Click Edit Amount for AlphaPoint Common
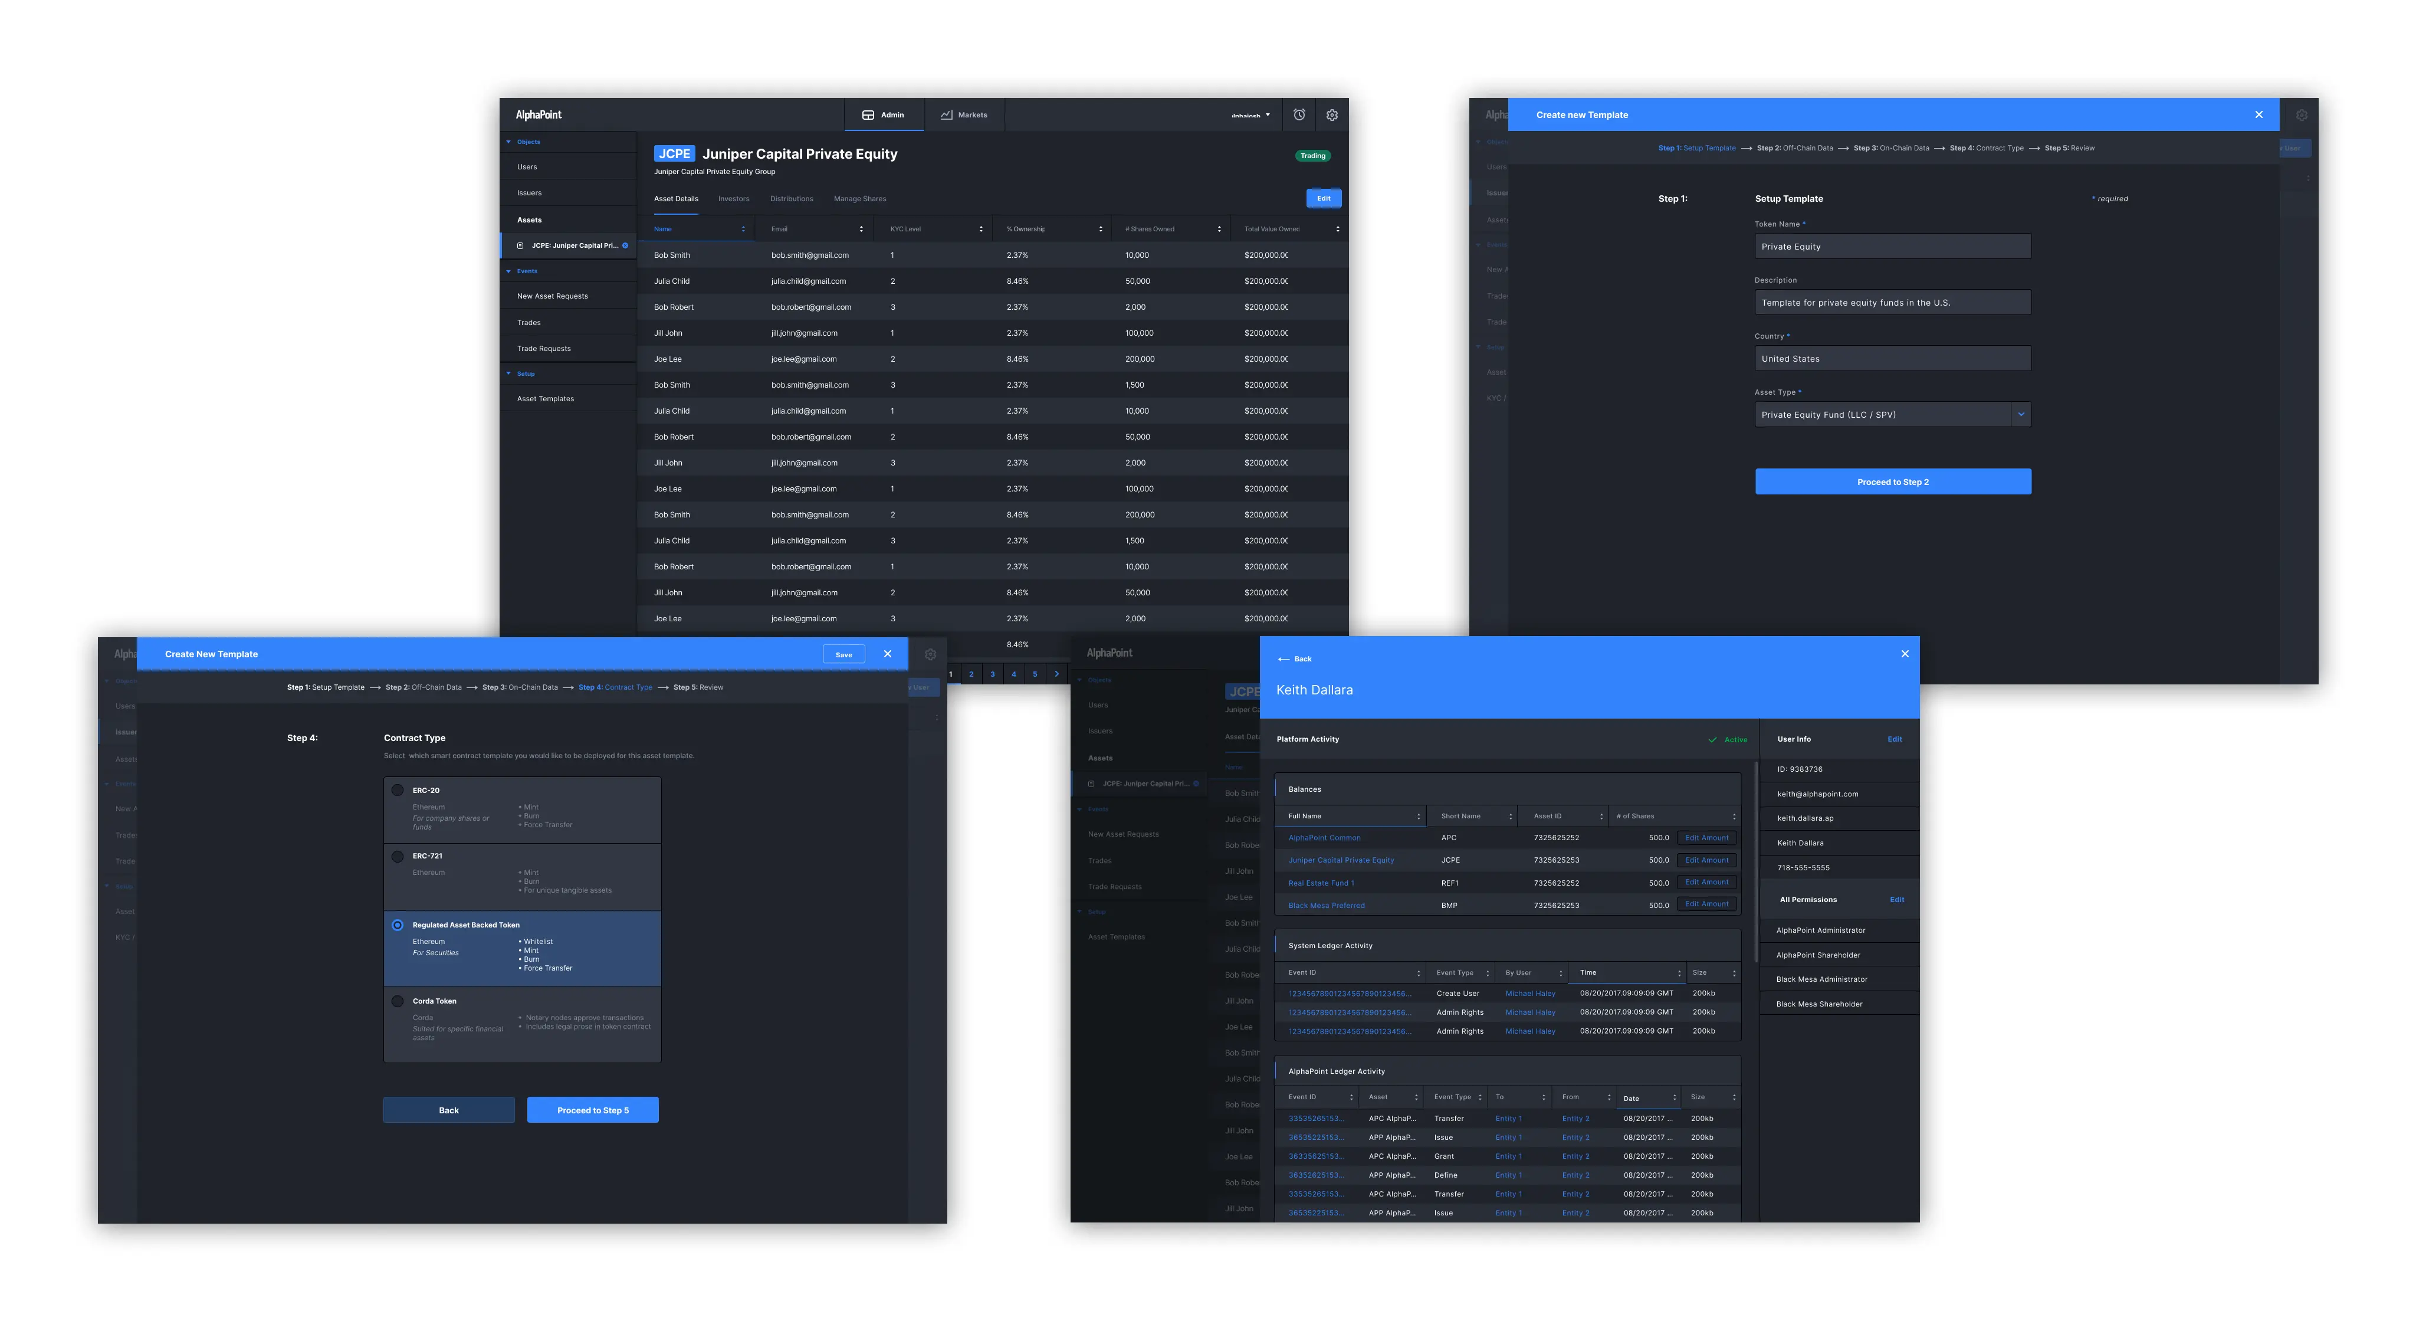Viewport: 2416px width, 1321px height. click(x=1706, y=838)
